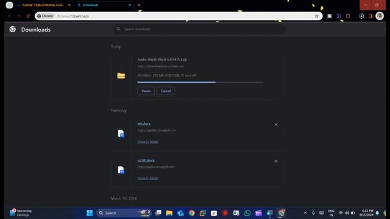Click the document icon of cs 501 docx
This screenshot has height=219, width=390.
pos(121,170)
